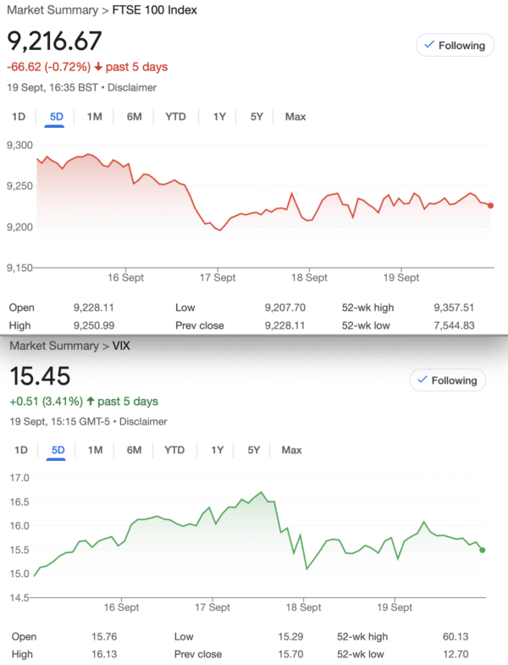
Task: Click the green endpoint dot on VIX chart
Action: [x=483, y=550]
